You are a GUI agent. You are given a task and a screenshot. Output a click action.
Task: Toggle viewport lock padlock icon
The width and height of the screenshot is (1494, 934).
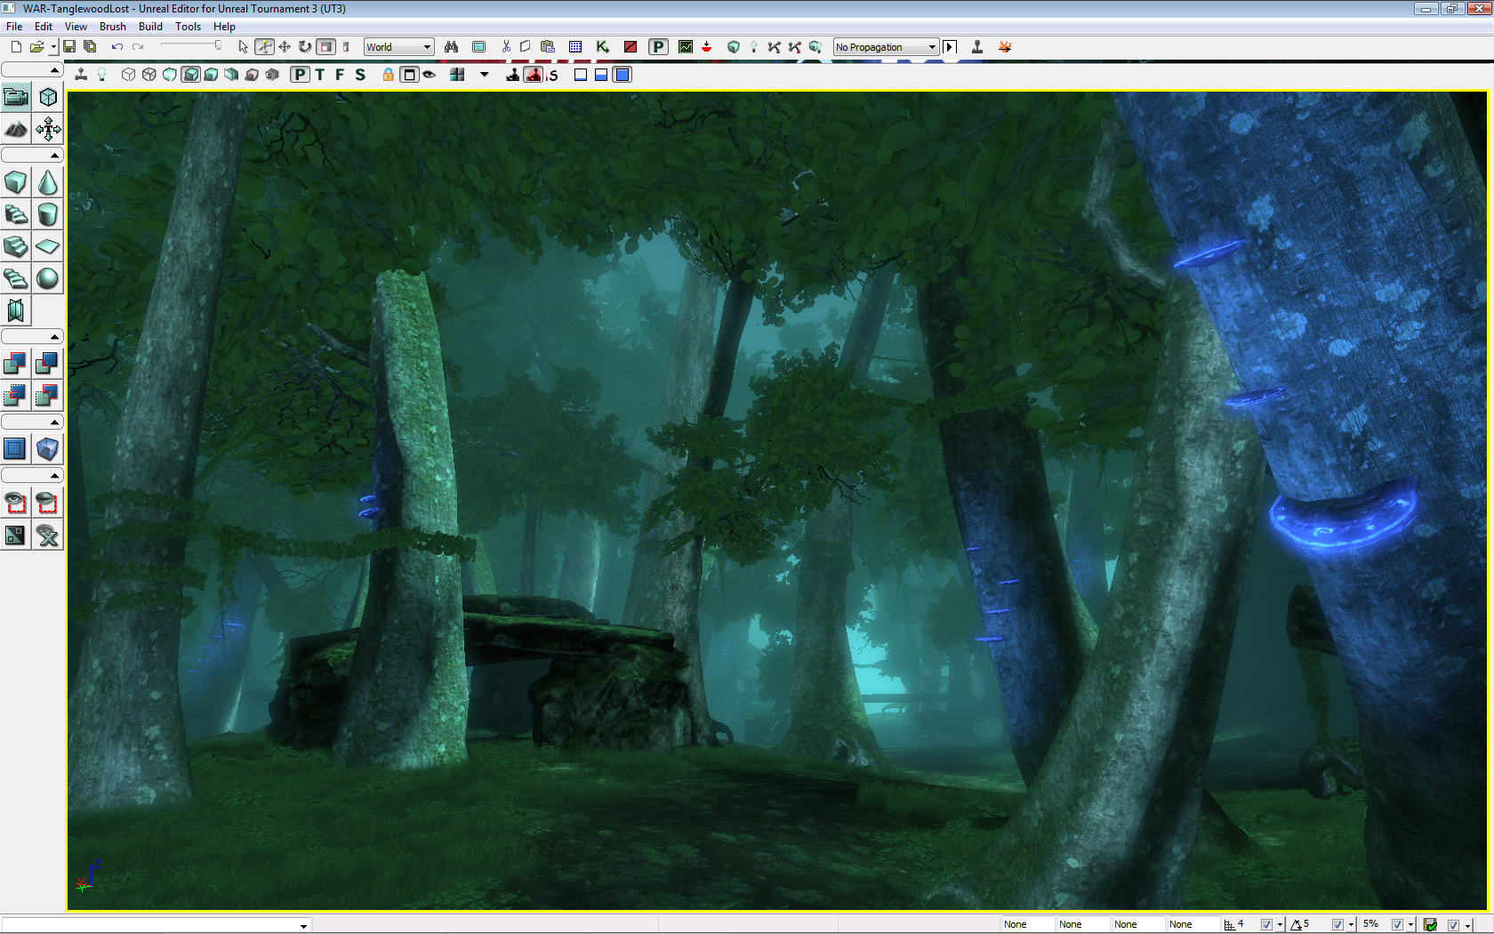(x=389, y=75)
